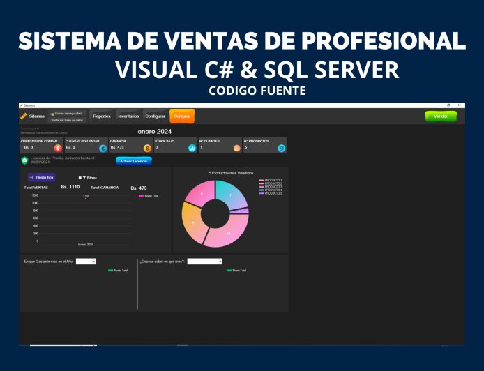The height and width of the screenshot is (371, 484).
Task: Maximize the Sitemas window
Action: [x=448, y=105]
